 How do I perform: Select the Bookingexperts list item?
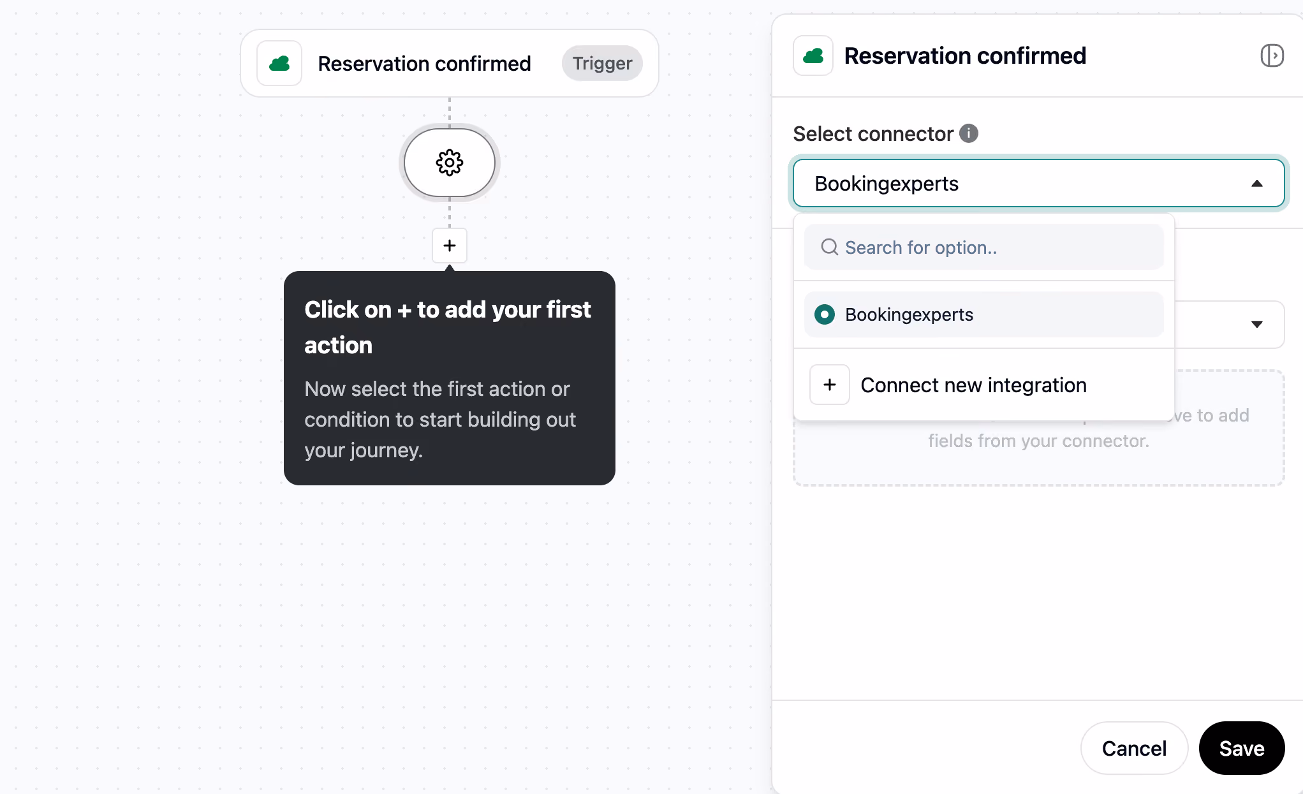[x=984, y=314]
